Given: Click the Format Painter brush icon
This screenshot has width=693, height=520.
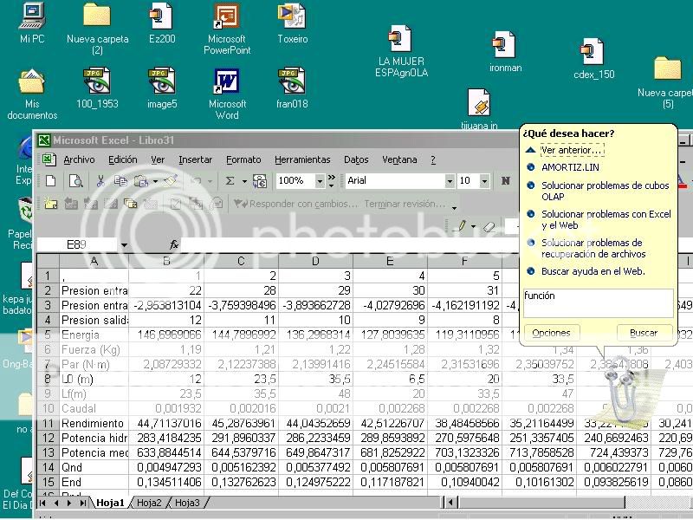Looking at the screenshot, I should 171,181.
